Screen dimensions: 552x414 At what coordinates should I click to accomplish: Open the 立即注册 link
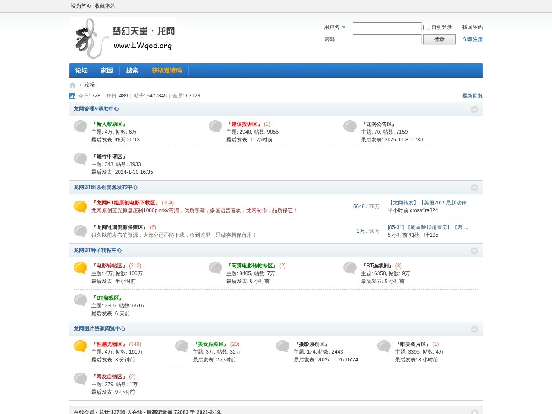(x=472, y=39)
